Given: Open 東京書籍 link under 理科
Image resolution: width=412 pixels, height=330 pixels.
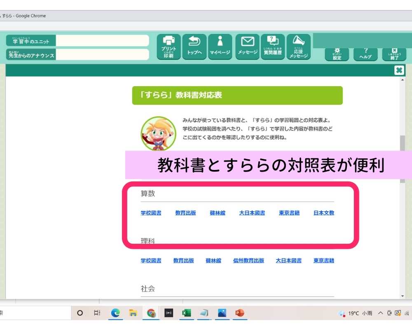Looking at the screenshot, I should 324,261.
